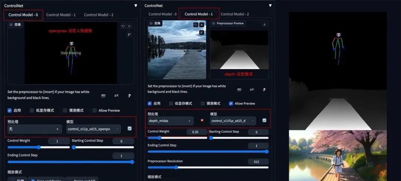The image size is (401, 181).
Task: Click Ending Control Step field in openpose panel
Action: (x=123, y=156)
